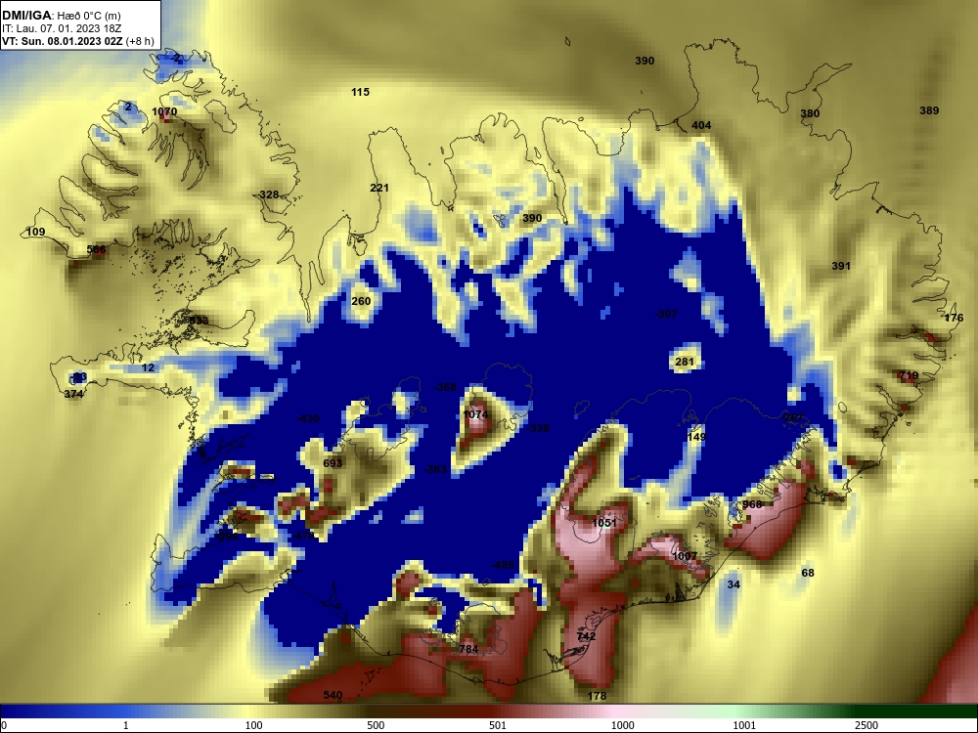Click the '328' map value

(x=269, y=194)
